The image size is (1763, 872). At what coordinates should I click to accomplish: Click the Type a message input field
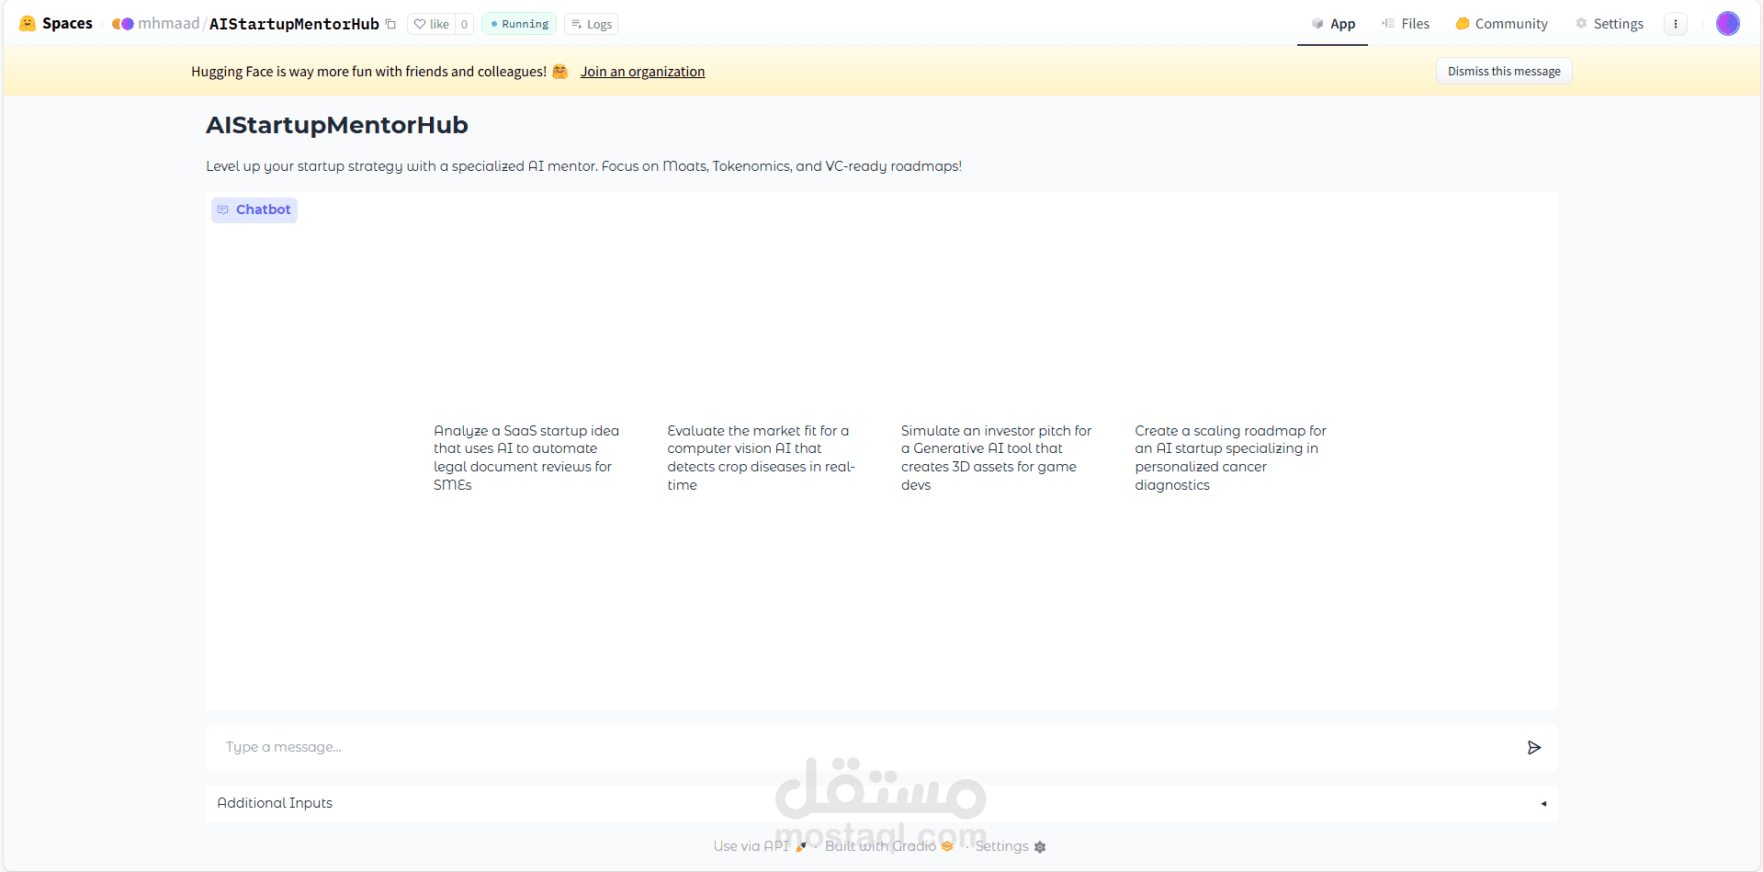tap(643, 747)
